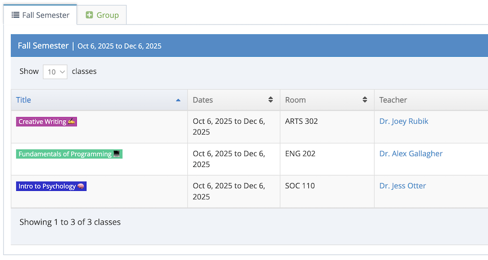Image resolution: width=488 pixels, height=260 pixels.
Task: Switch to the Fall Semester tab
Action: (x=40, y=15)
